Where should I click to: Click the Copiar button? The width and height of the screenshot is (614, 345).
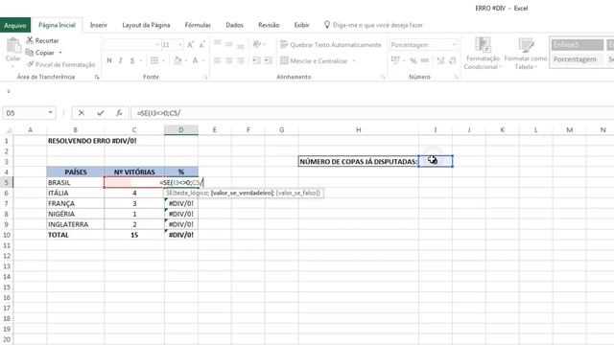point(40,53)
